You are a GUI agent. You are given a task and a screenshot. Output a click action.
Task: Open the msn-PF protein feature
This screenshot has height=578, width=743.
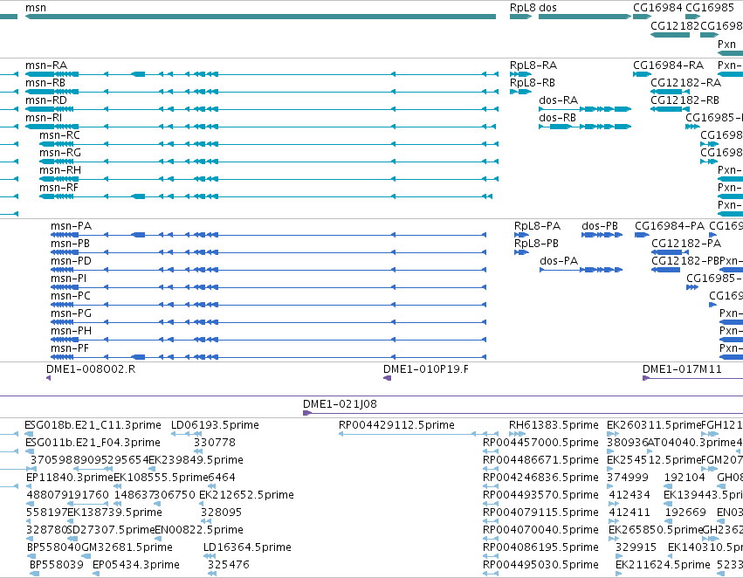(268, 357)
